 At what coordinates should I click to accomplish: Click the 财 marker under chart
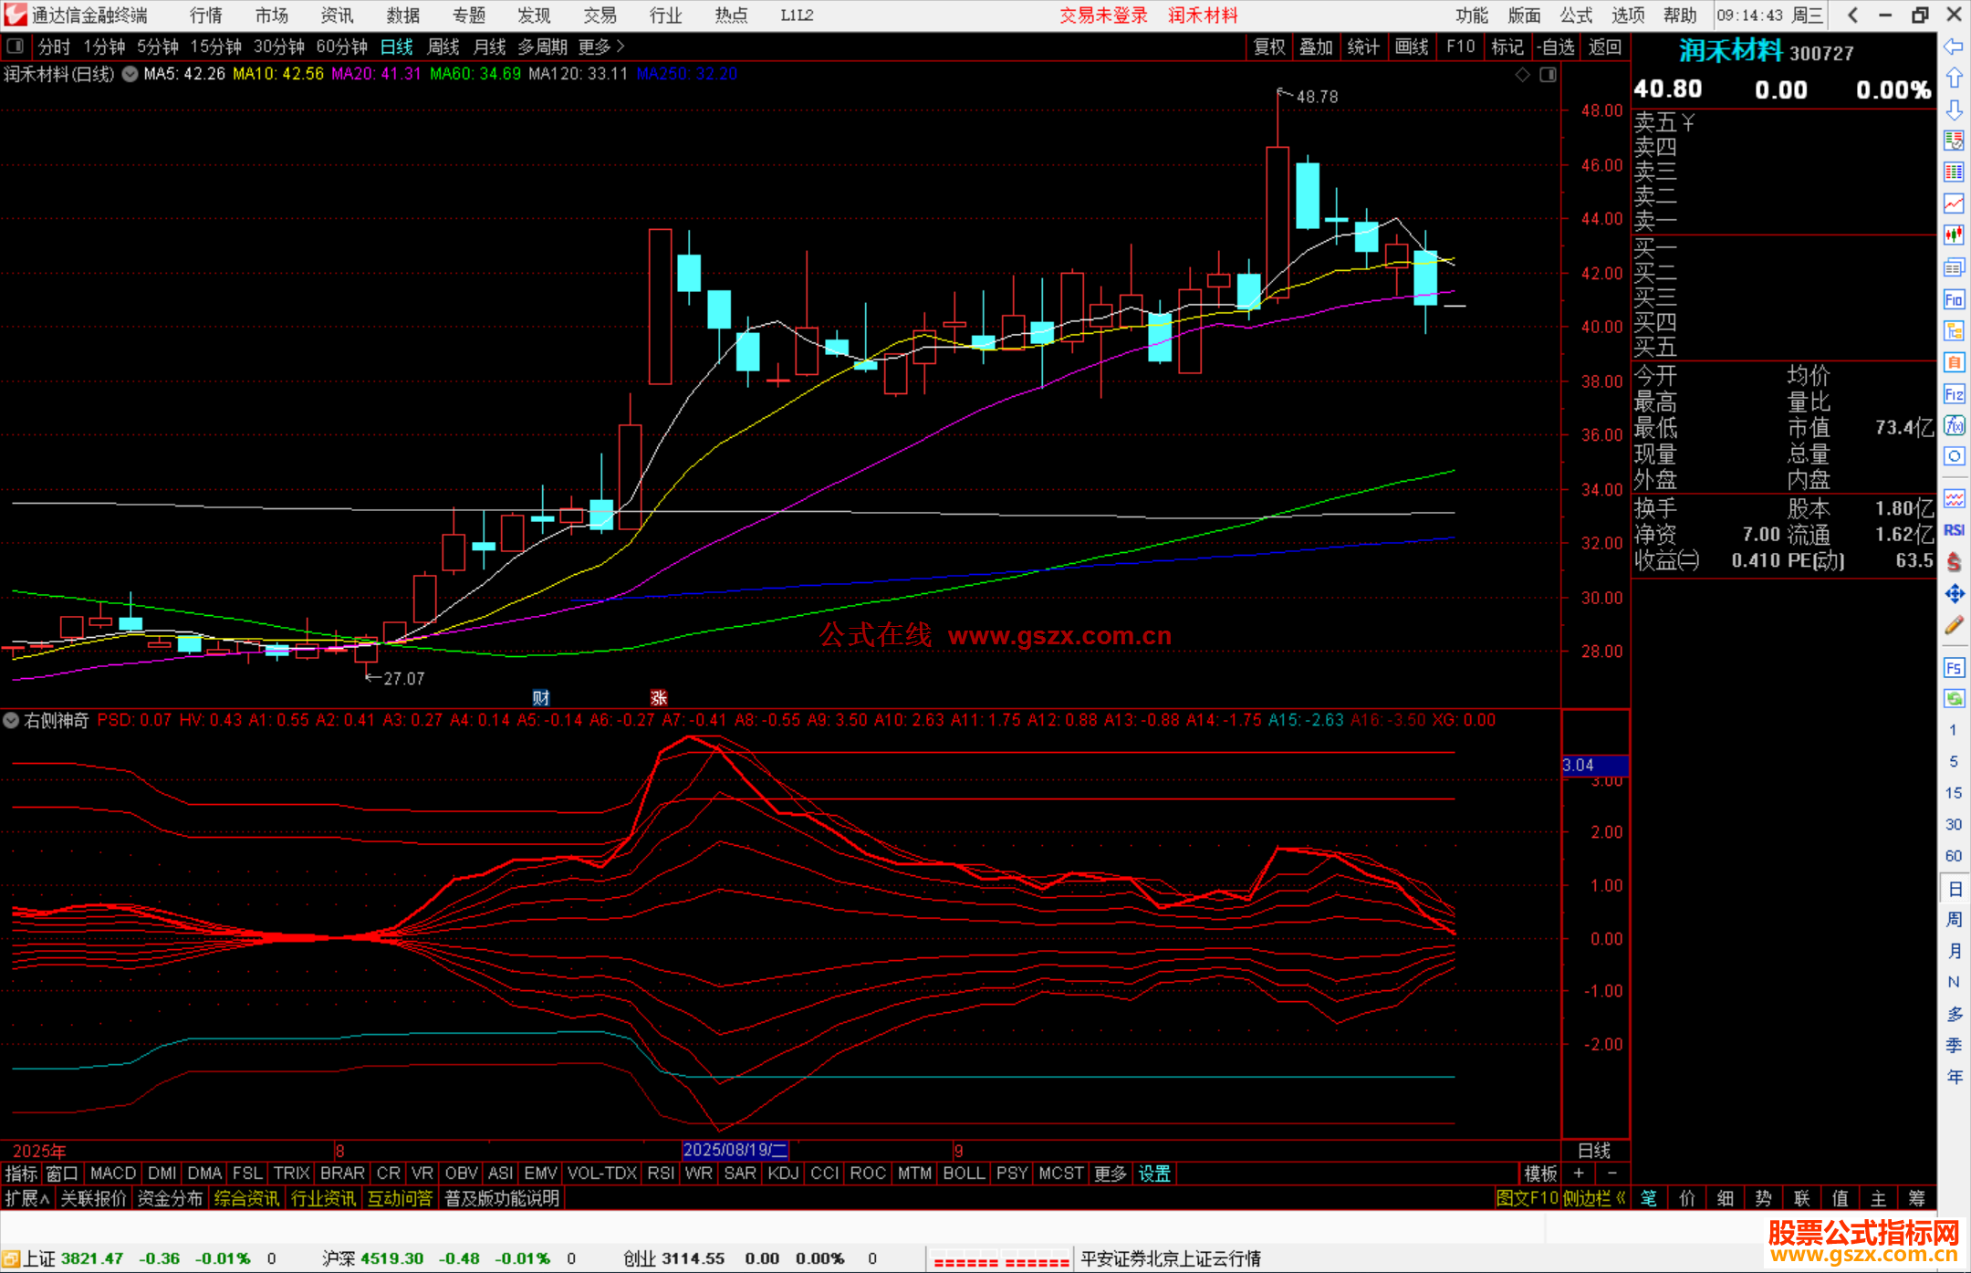541,698
